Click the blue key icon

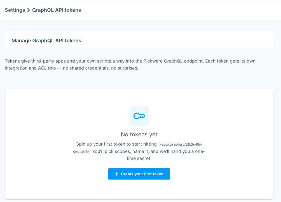[139, 116]
